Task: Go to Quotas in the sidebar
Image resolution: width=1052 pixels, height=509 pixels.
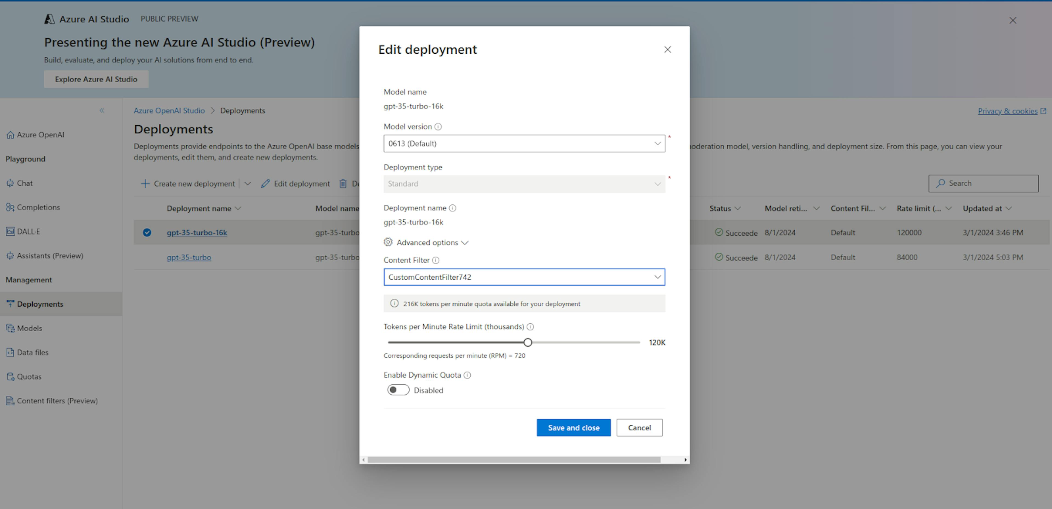Action: point(29,377)
